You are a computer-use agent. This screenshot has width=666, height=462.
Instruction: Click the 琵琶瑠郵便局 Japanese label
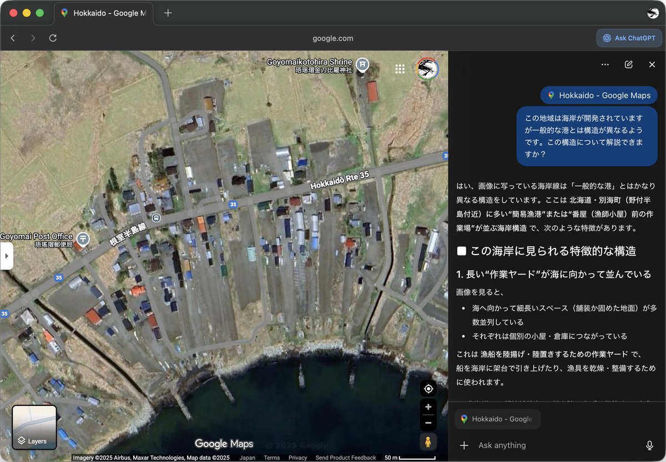[54, 245]
